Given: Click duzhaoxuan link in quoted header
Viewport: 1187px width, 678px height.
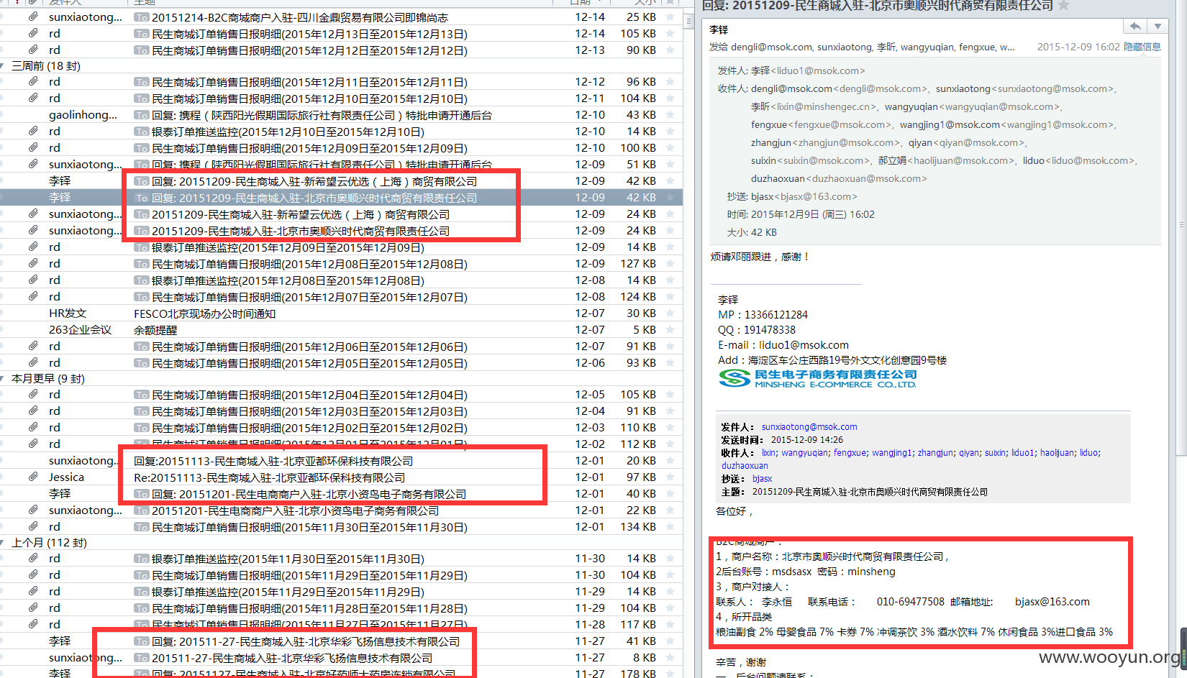Looking at the screenshot, I should (745, 466).
